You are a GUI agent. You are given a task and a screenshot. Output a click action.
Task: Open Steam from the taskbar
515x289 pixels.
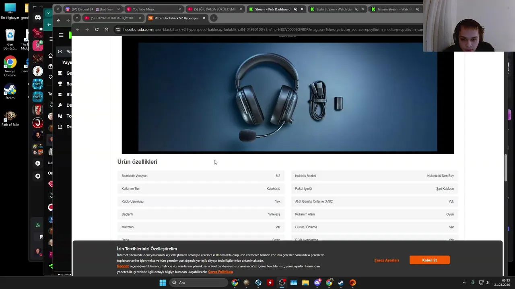pos(341,283)
